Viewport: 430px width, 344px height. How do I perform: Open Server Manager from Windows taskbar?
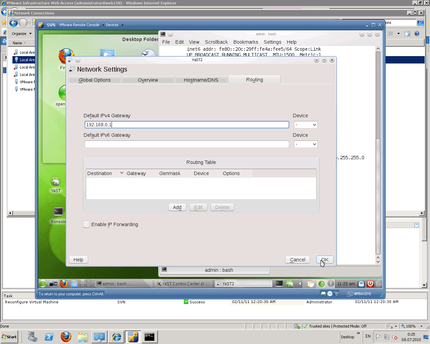coord(32,337)
